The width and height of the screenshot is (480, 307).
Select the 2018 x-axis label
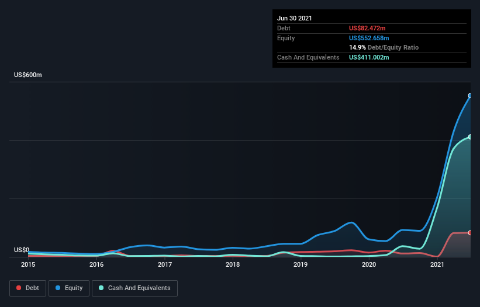233,264
